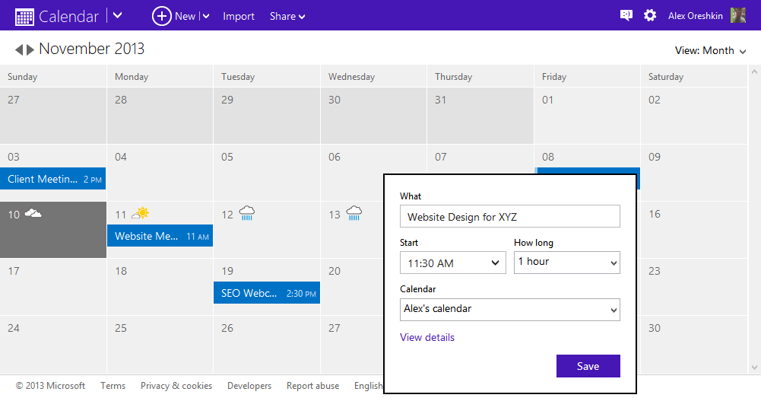The image size is (761, 398).
Task: Change the View: Month dropdown
Action: click(x=710, y=50)
